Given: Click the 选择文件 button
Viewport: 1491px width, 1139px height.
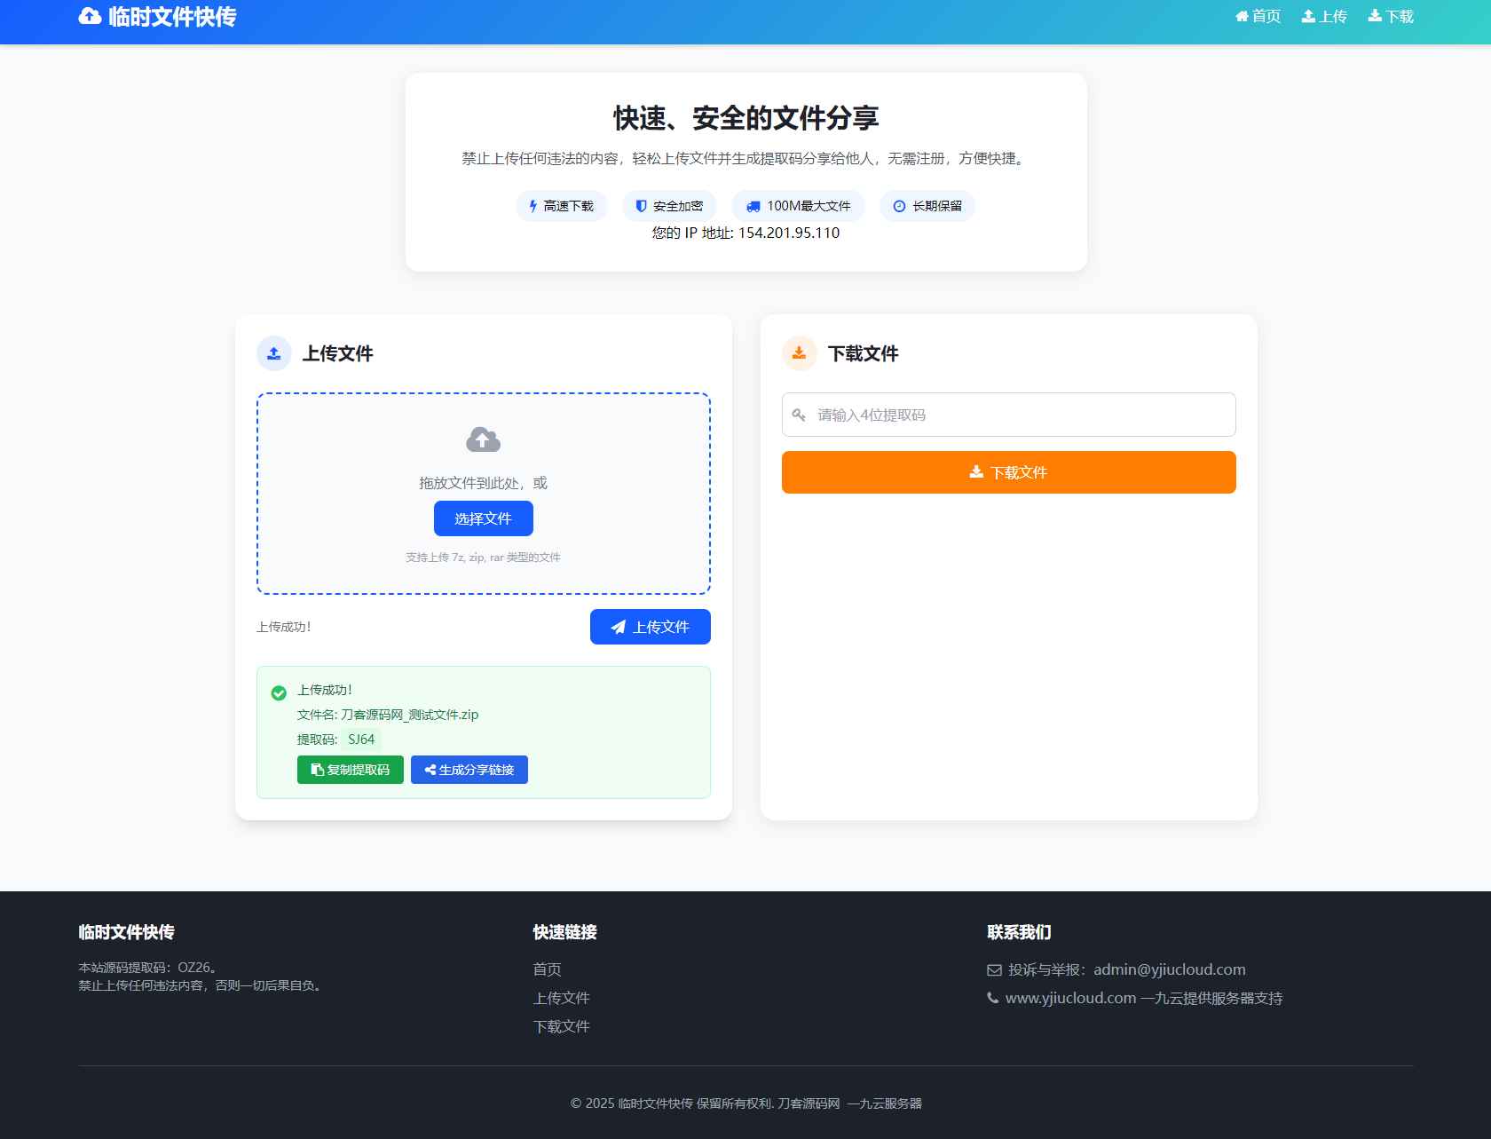Looking at the screenshot, I should (x=483, y=518).
